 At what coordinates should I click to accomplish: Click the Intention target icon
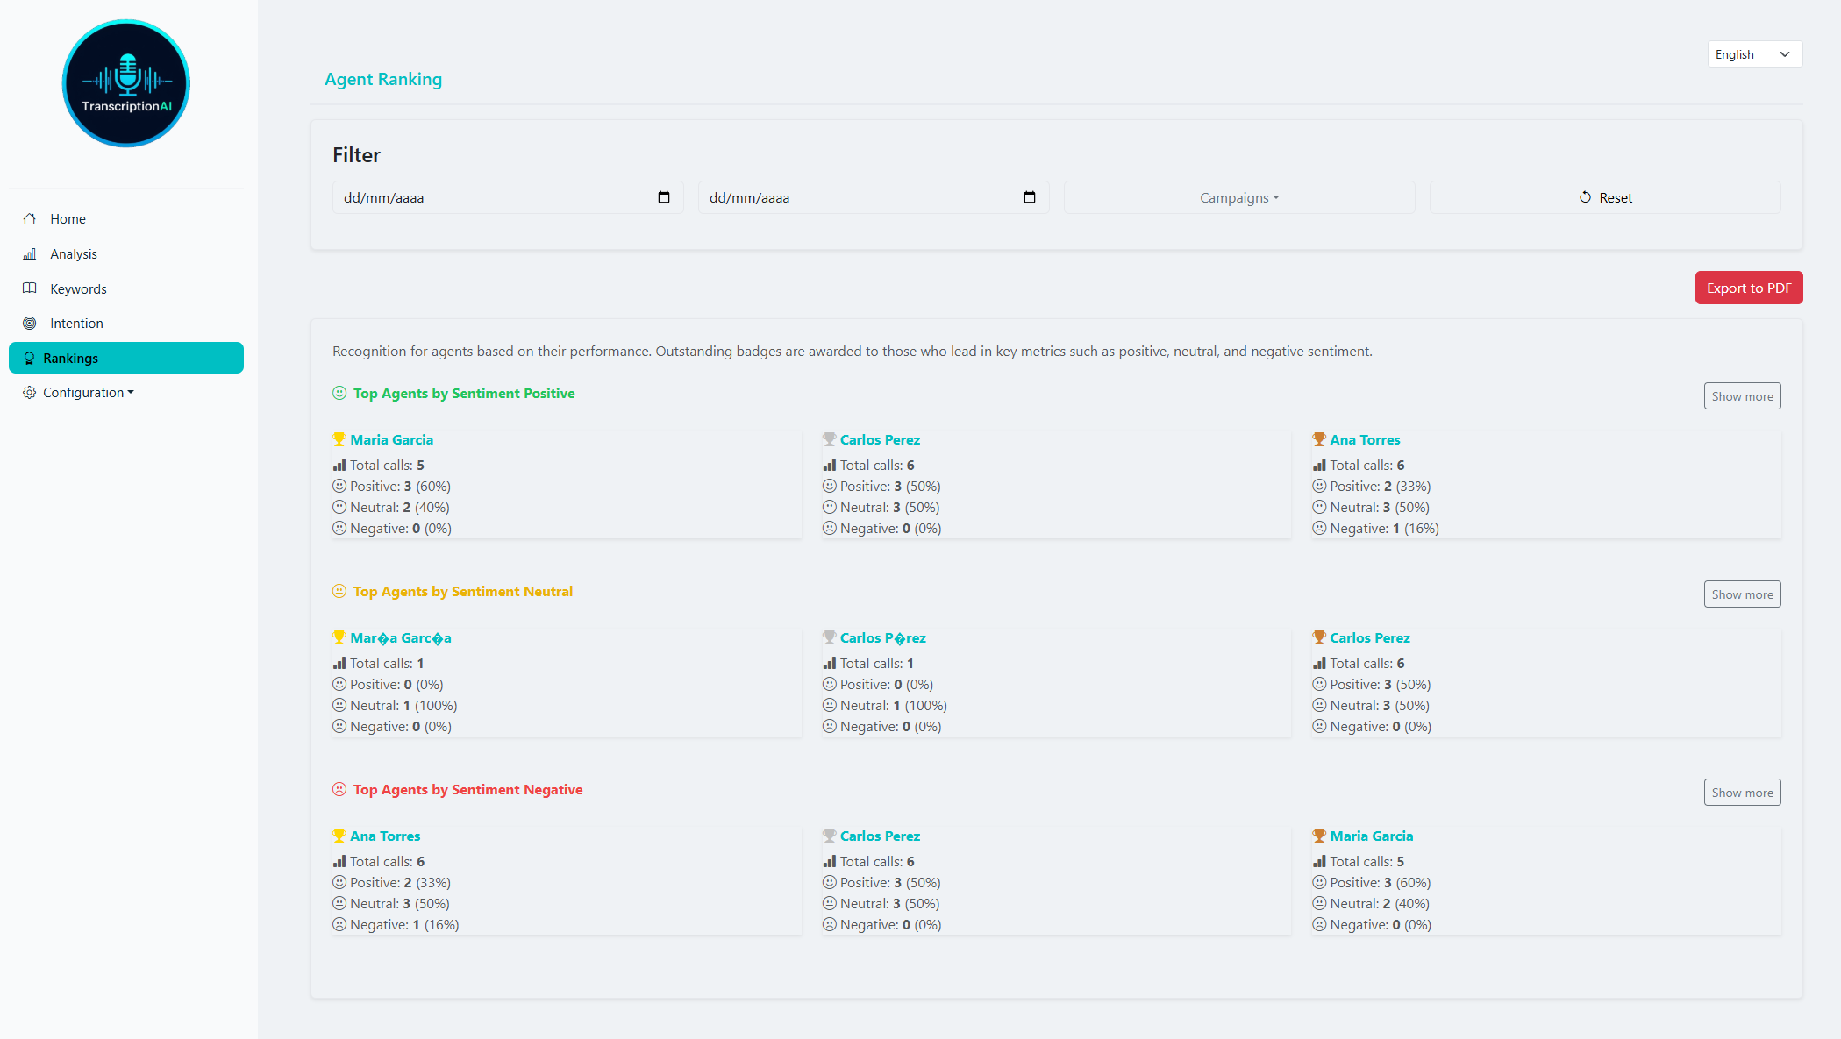click(29, 323)
